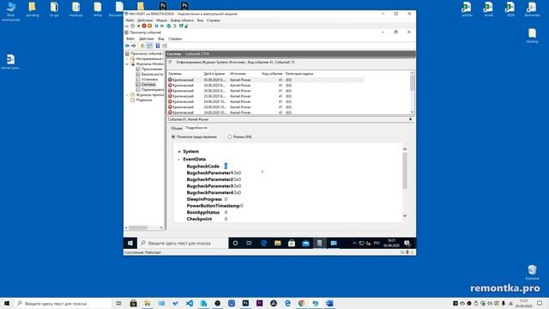Open File Explorer on the VM taskbar

point(278,243)
